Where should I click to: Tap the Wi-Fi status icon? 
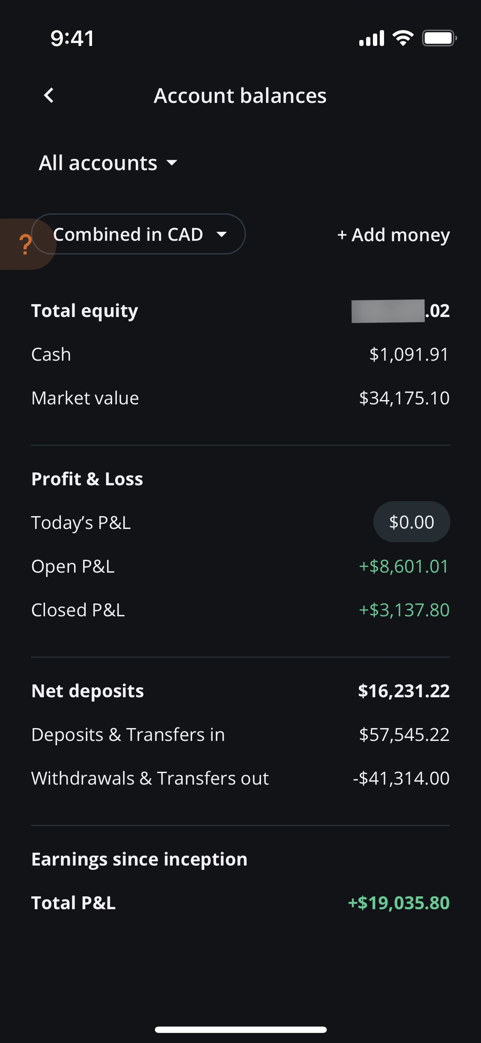point(403,38)
